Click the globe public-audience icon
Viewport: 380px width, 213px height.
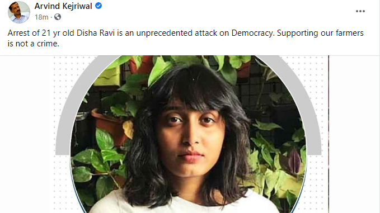(58, 17)
